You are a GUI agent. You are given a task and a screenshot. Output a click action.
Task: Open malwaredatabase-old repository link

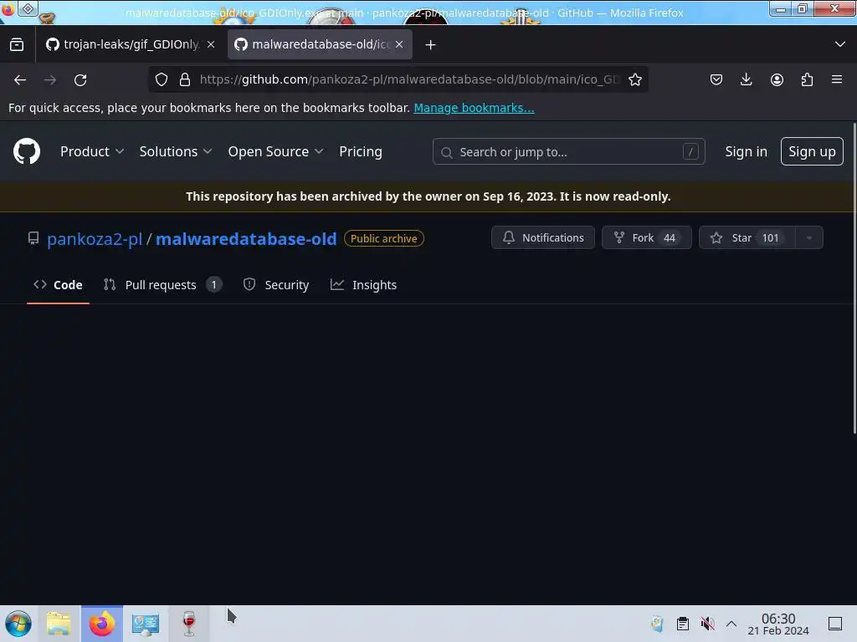pos(246,238)
